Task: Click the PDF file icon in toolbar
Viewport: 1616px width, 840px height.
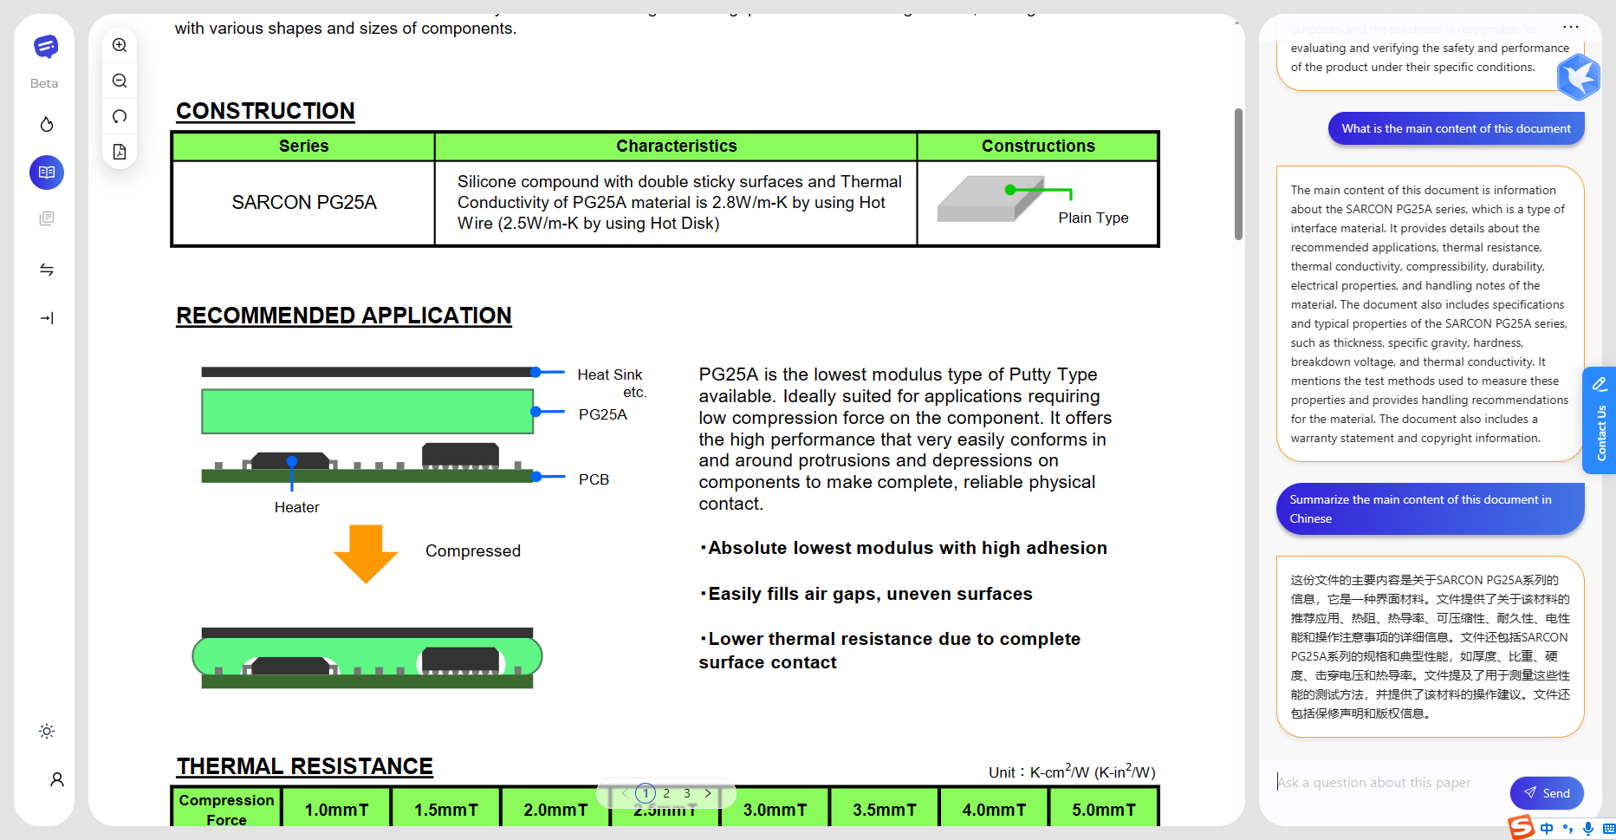Action: [x=120, y=152]
